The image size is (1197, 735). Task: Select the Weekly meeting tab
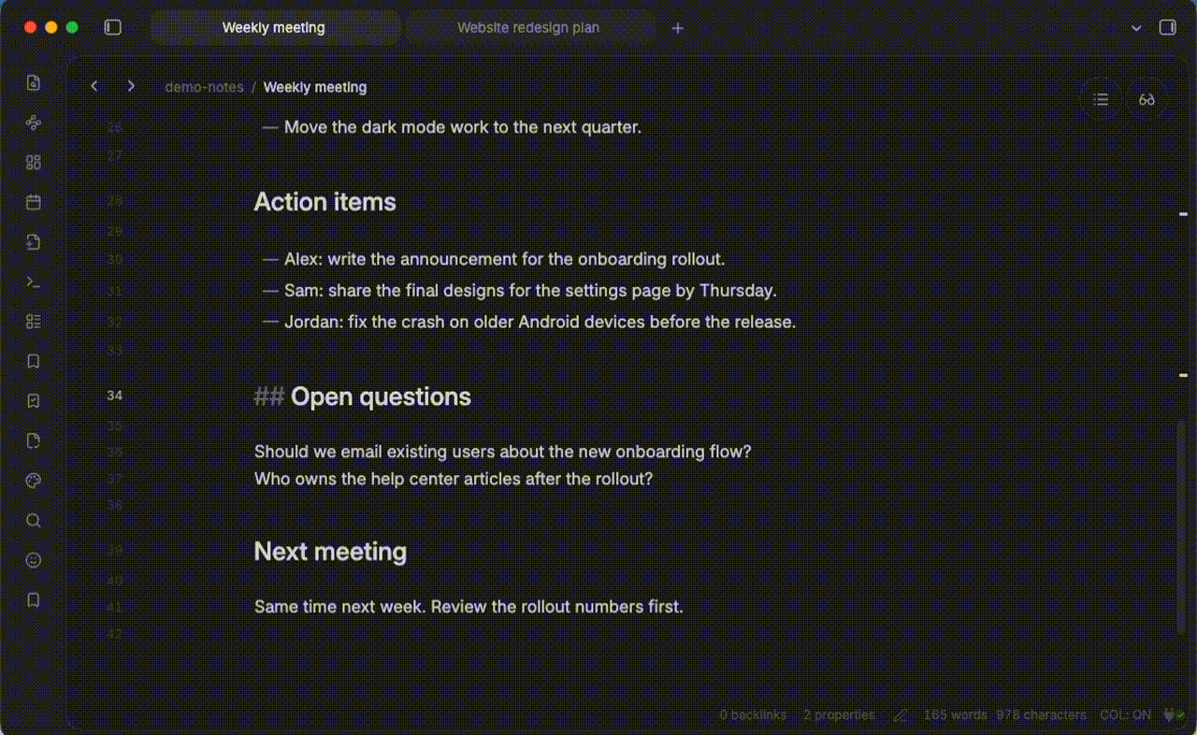(275, 28)
